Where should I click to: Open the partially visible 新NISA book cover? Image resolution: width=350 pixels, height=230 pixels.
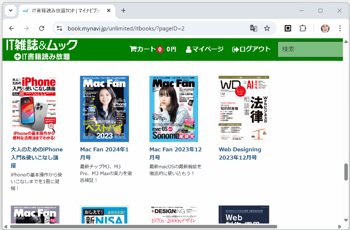(x=104, y=215)
